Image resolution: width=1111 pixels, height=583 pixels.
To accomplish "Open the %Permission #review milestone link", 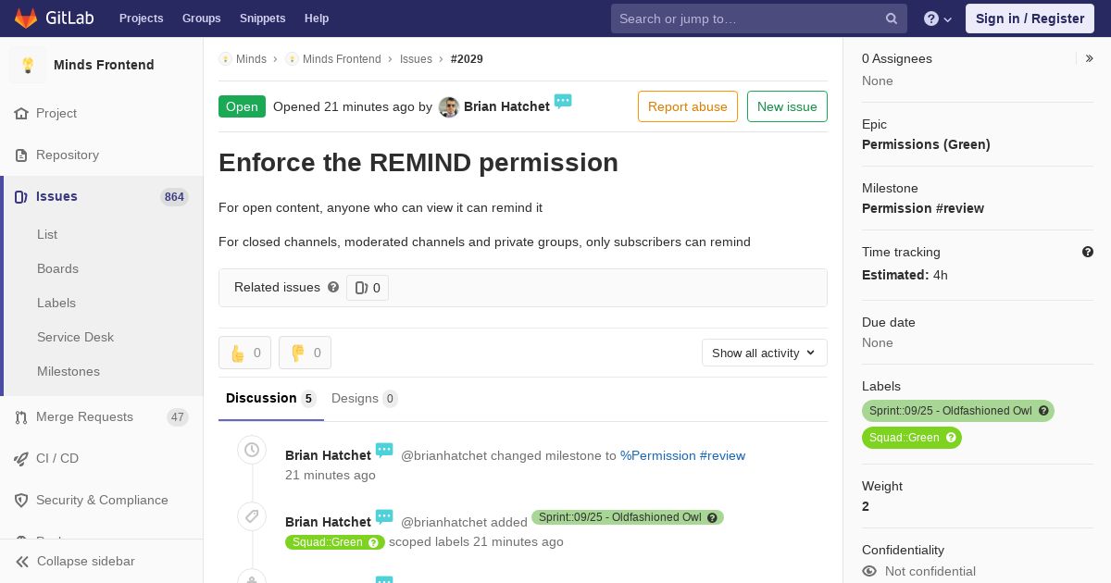I will pos(682,455).
